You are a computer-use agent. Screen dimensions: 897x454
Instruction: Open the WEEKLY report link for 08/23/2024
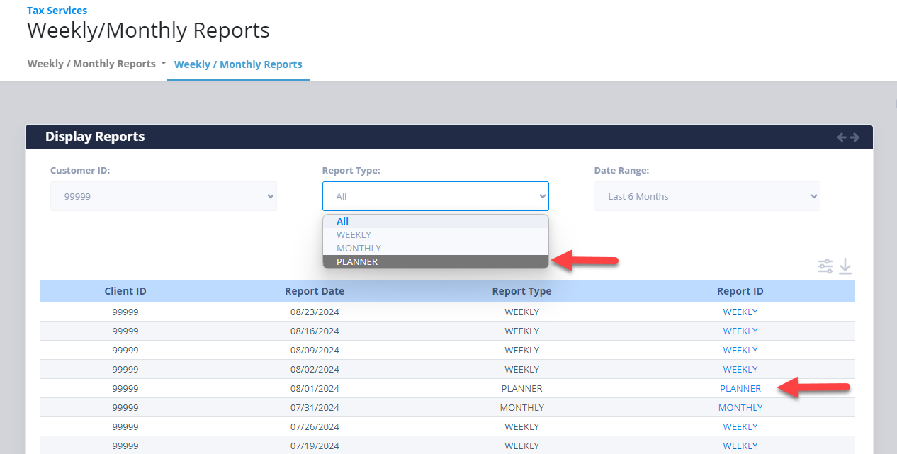[740, 312]
